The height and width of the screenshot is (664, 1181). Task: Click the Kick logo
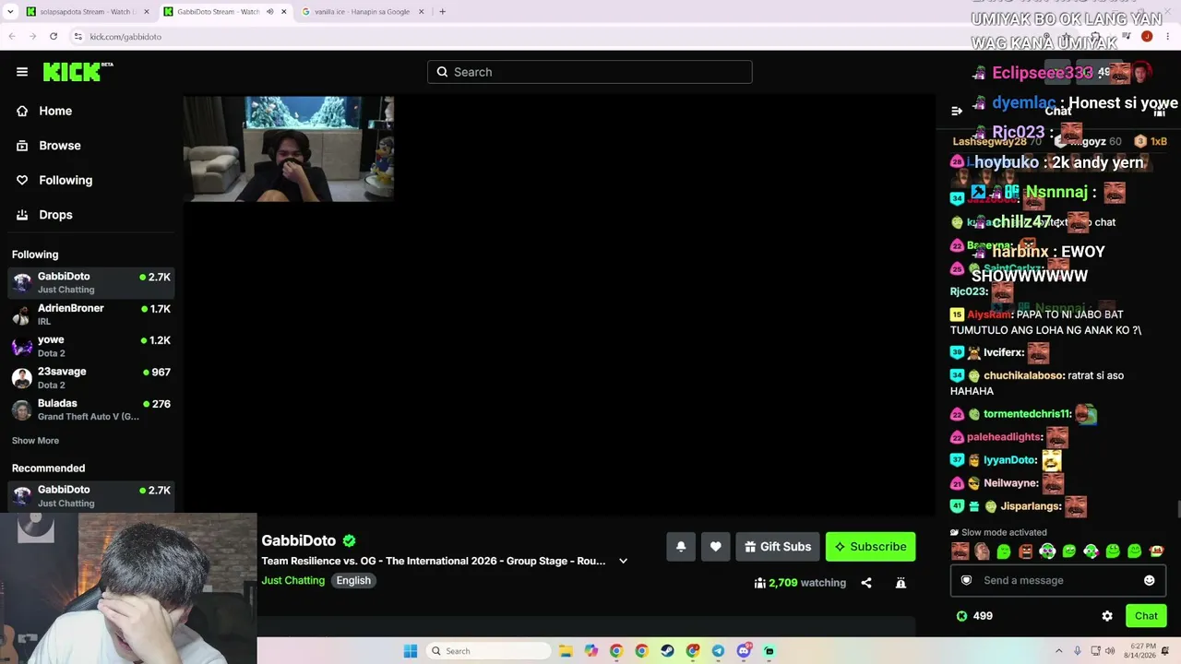coord(78,72)
